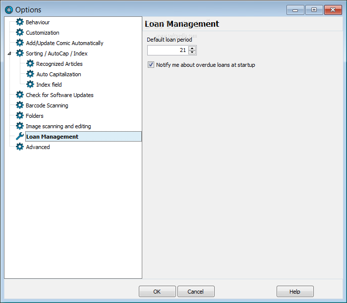
Task: Click wrench icon beside Loan Management
Action: [x=20, y=136]
